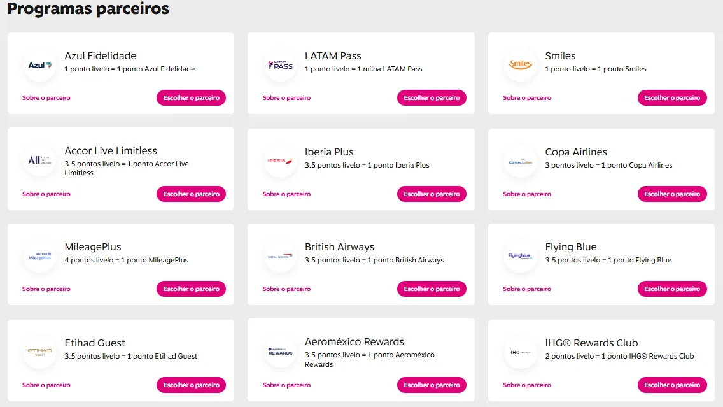
Task: Click the British Airways logo icon
Action: [280, 257]
